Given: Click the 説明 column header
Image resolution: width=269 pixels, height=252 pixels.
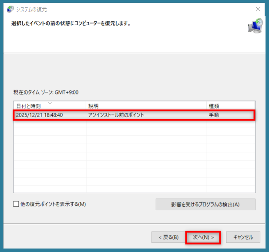Looking at the screenshot, I should click(146, 106).
